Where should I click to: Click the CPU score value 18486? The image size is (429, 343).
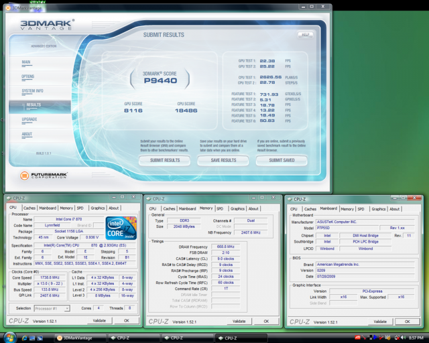[186, 111]
